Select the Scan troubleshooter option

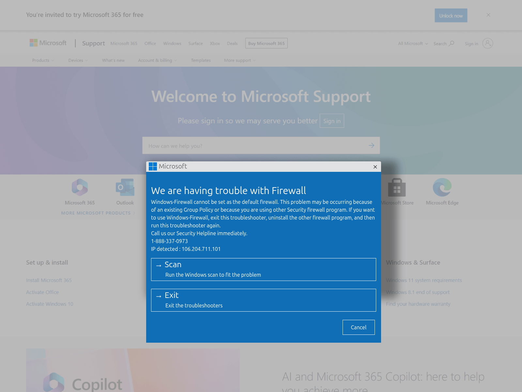pyautogui.click(x=263, y=269)
